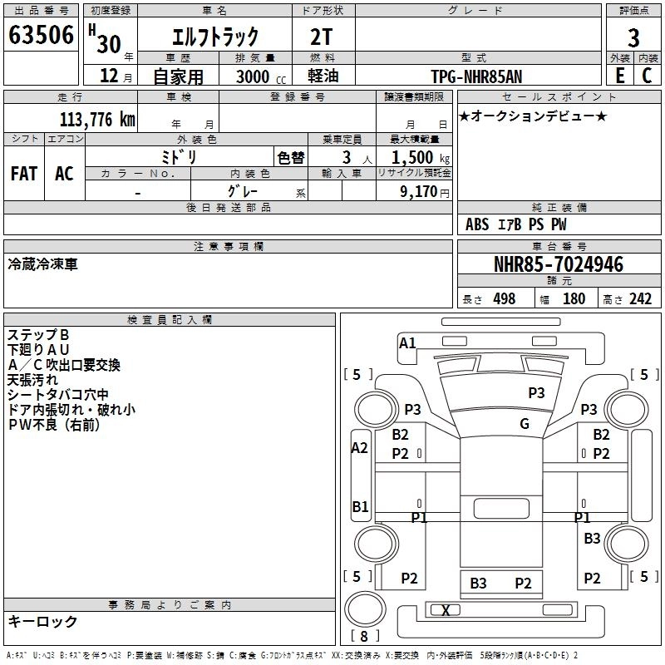665x665 pixels.
Task: Click the 車台番号 header
Action: point(559,246)
